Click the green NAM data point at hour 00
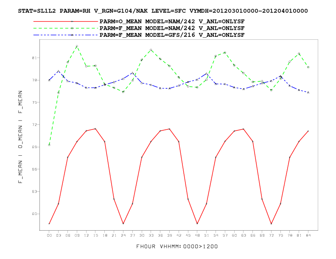The height and width of the screenshot is (259, 336). (49, 145)
